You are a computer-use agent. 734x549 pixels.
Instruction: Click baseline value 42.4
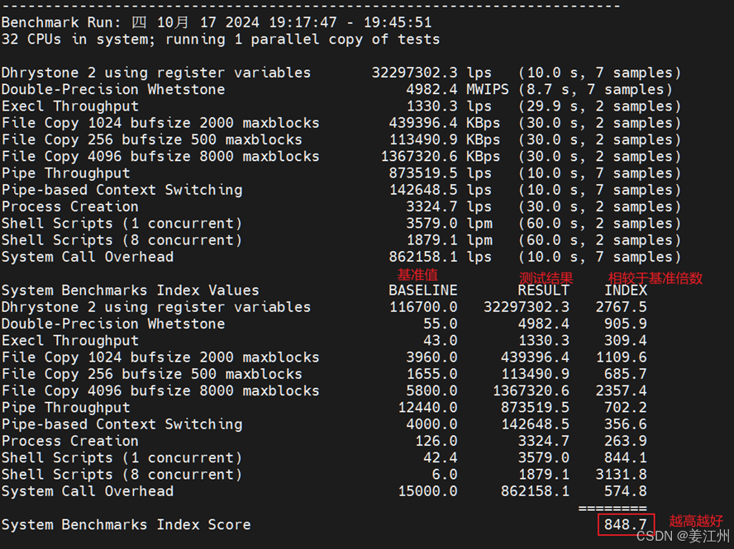coord(441,458)
